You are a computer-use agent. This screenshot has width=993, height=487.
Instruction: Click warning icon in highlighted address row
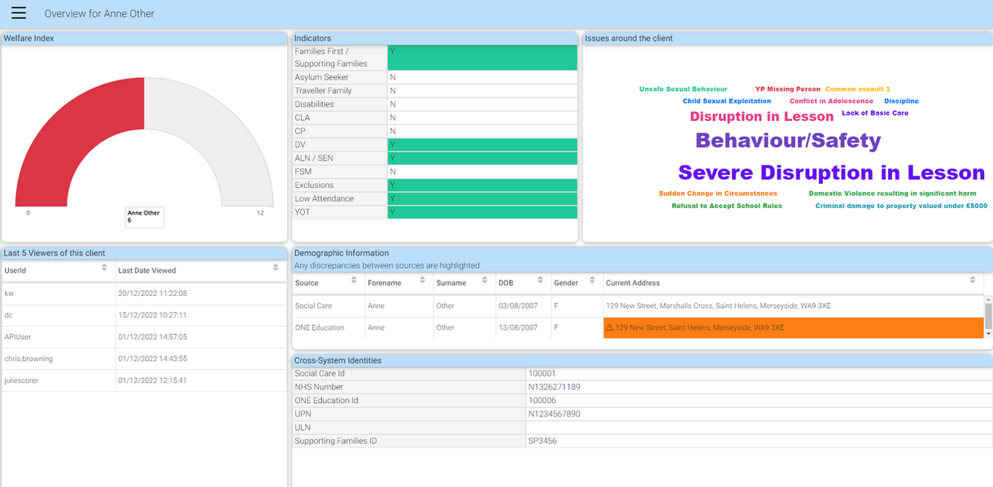(x=609, y=328)
